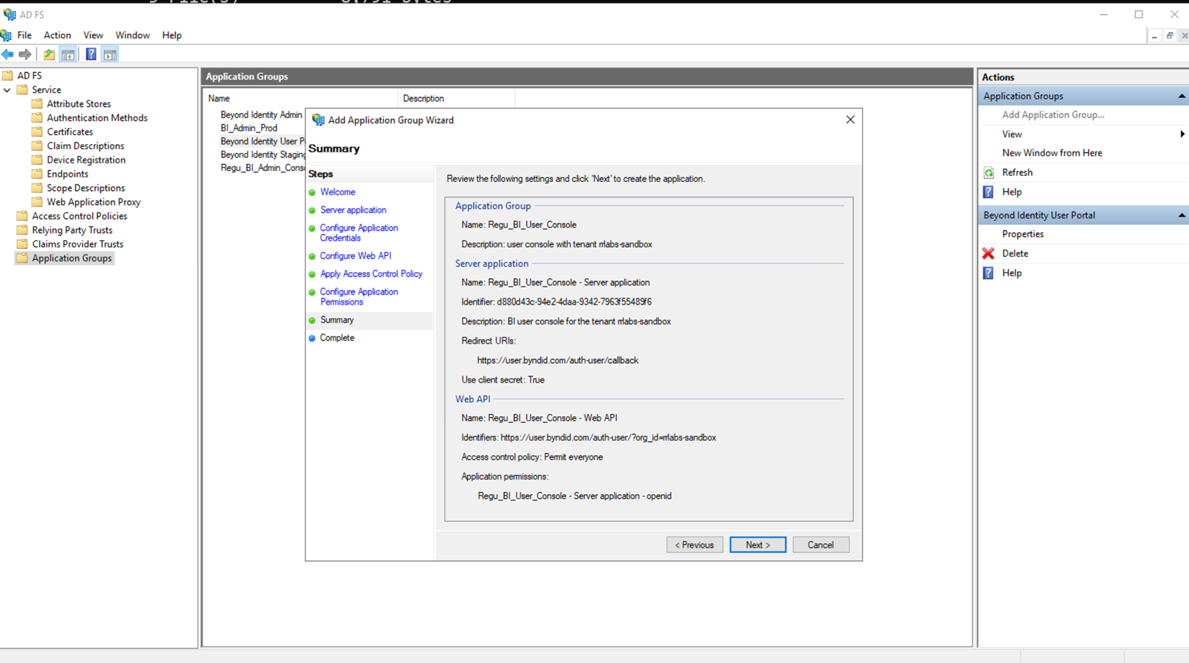Click the Forward arrow toolbar icon

(x=26, y=55)
